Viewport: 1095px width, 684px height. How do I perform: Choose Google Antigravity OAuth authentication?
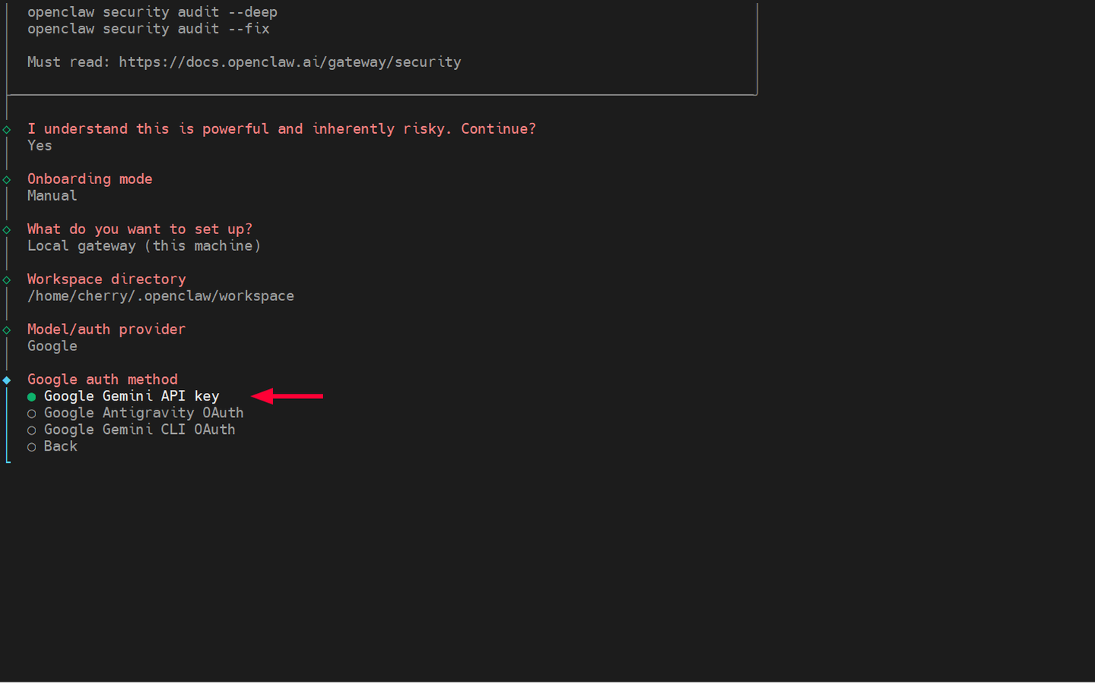(143, 413)
